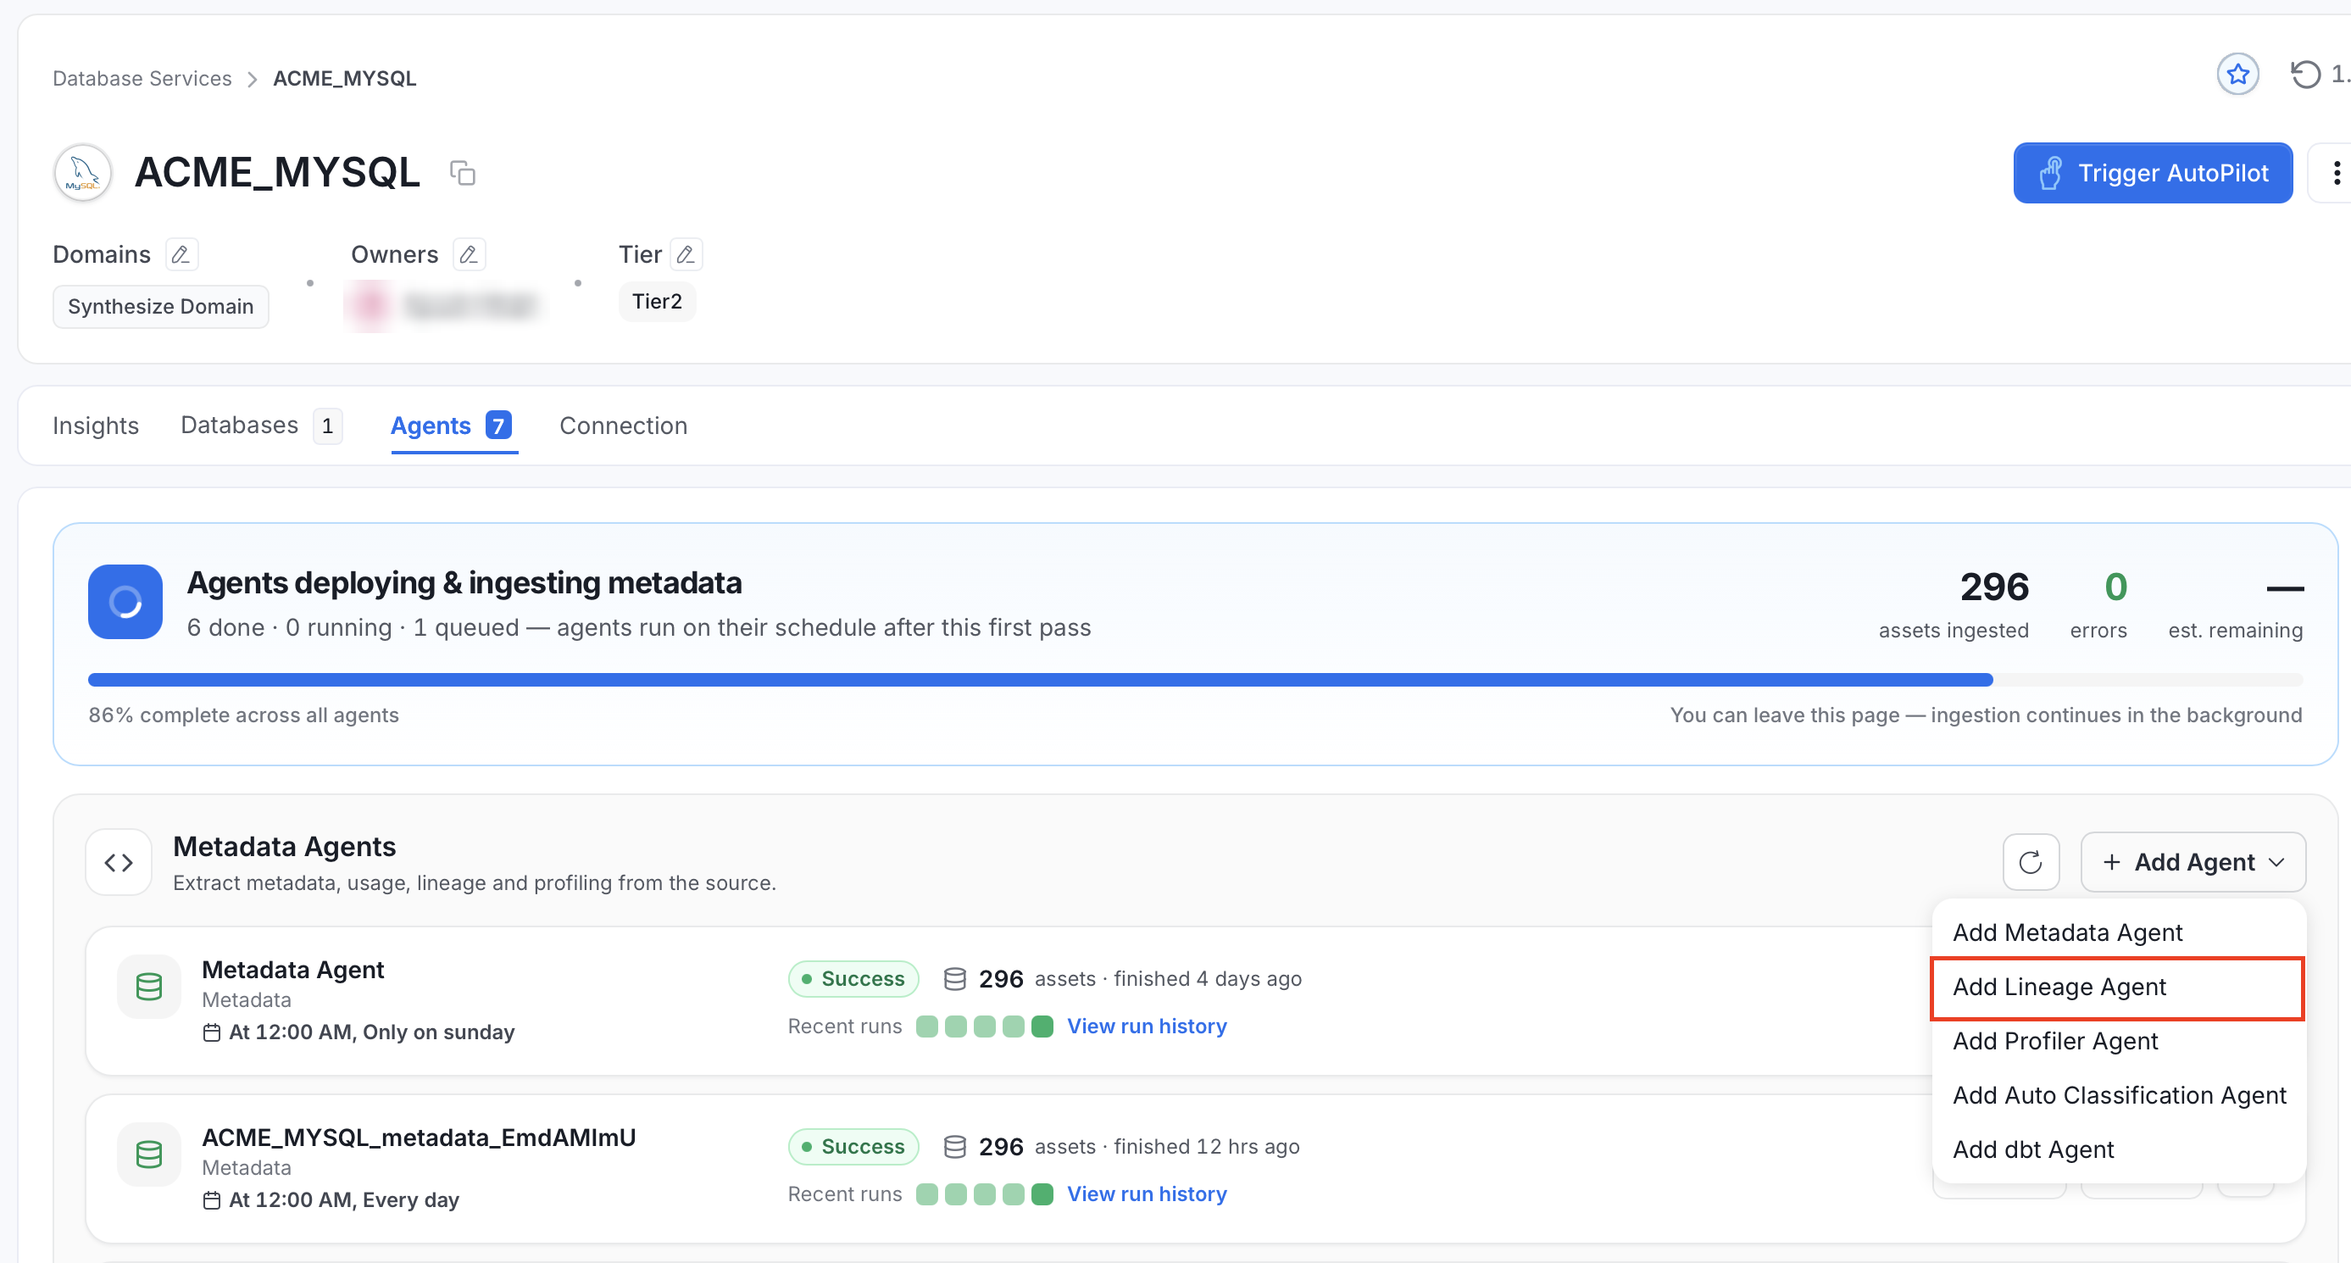
Task: Click Success badge of ACME_MYSQL_metadata_EmdAMImU
Action: (x=853, y=1147)
